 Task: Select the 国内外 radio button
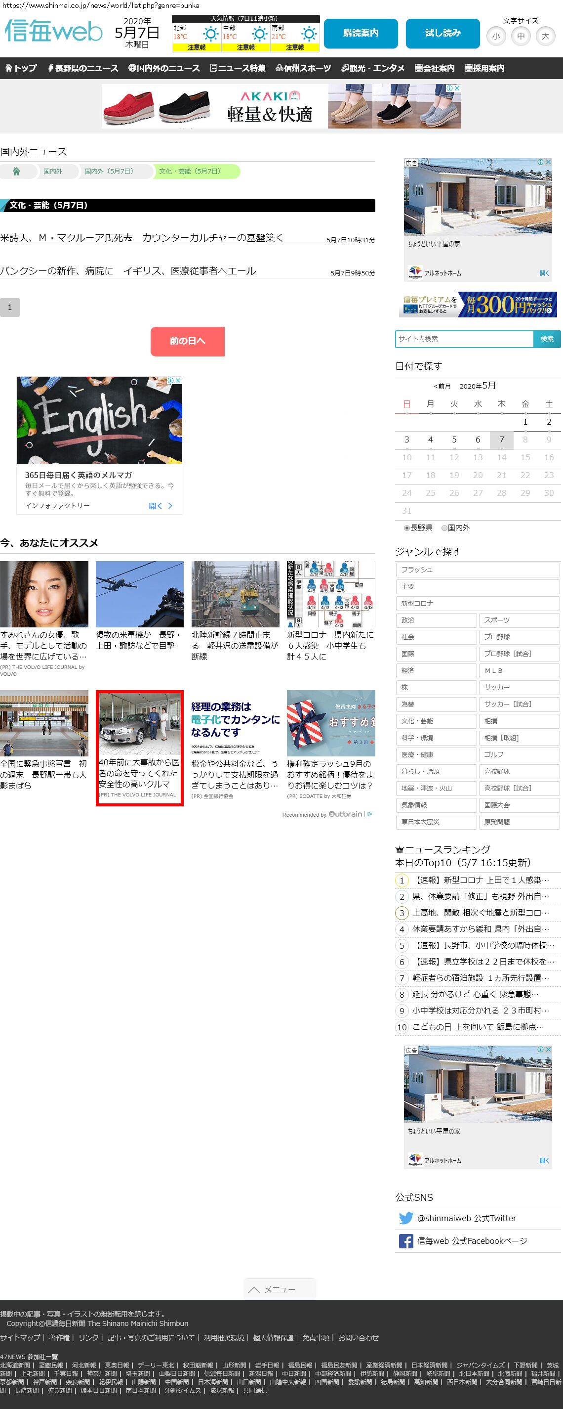(444, 528)
